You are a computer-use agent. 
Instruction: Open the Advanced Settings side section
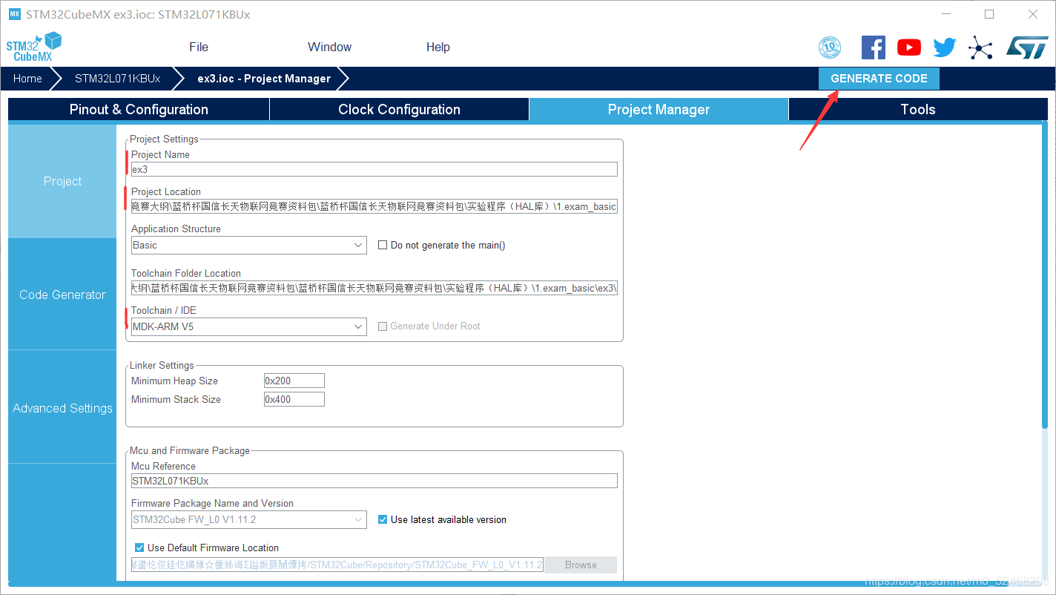pos(62,408)
